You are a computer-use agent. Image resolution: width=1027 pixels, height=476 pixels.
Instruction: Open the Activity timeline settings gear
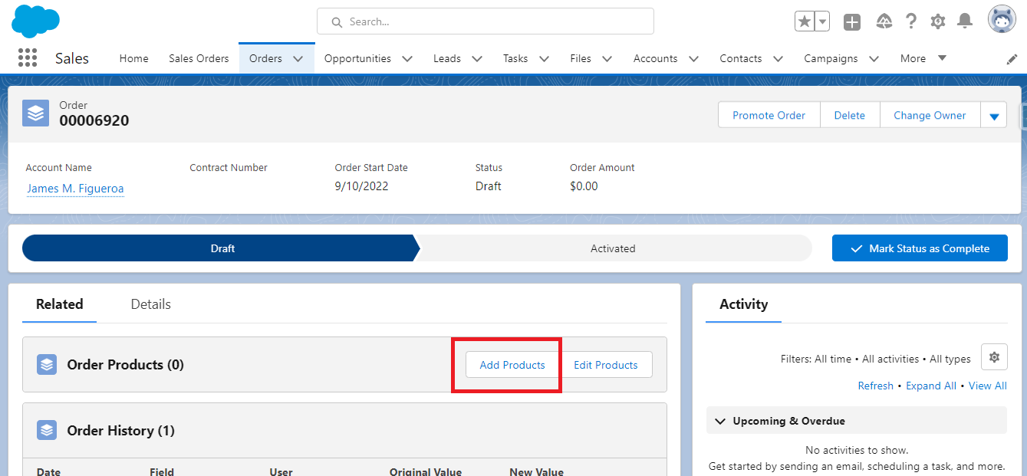click(x=994, y=357)
